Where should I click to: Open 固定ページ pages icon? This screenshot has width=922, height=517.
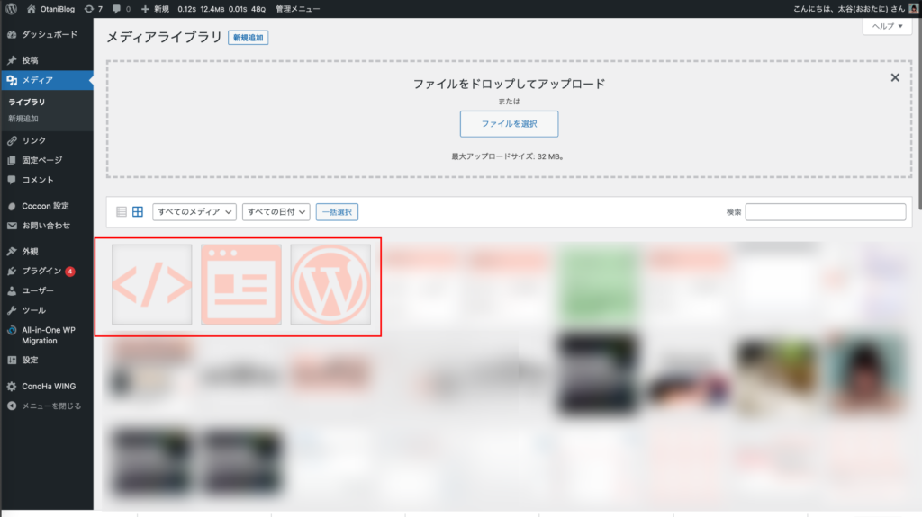12,160
